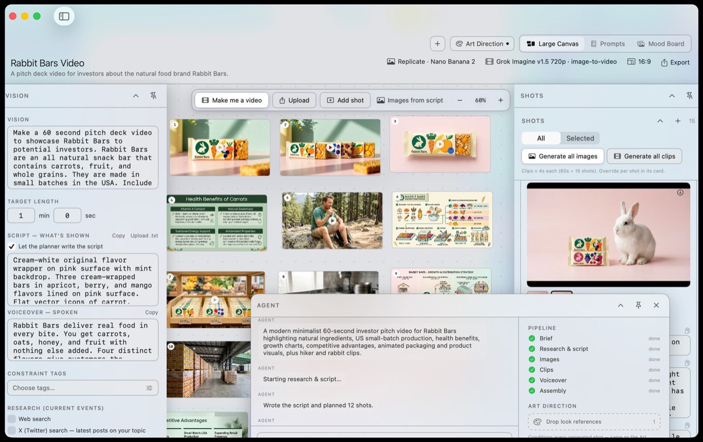The height and width of the screenshot is (442, 703).
Task: Click the Voiceover pipeline step
Action: pos(594,381)
